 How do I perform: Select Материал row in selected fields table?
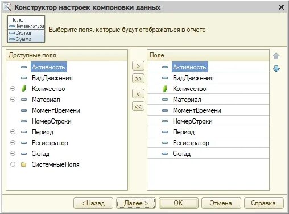208,99
